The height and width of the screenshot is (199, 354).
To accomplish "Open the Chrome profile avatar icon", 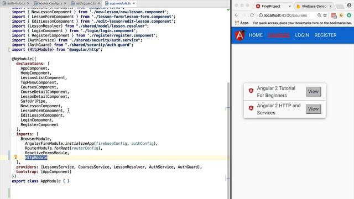I will tap(349, 6).
